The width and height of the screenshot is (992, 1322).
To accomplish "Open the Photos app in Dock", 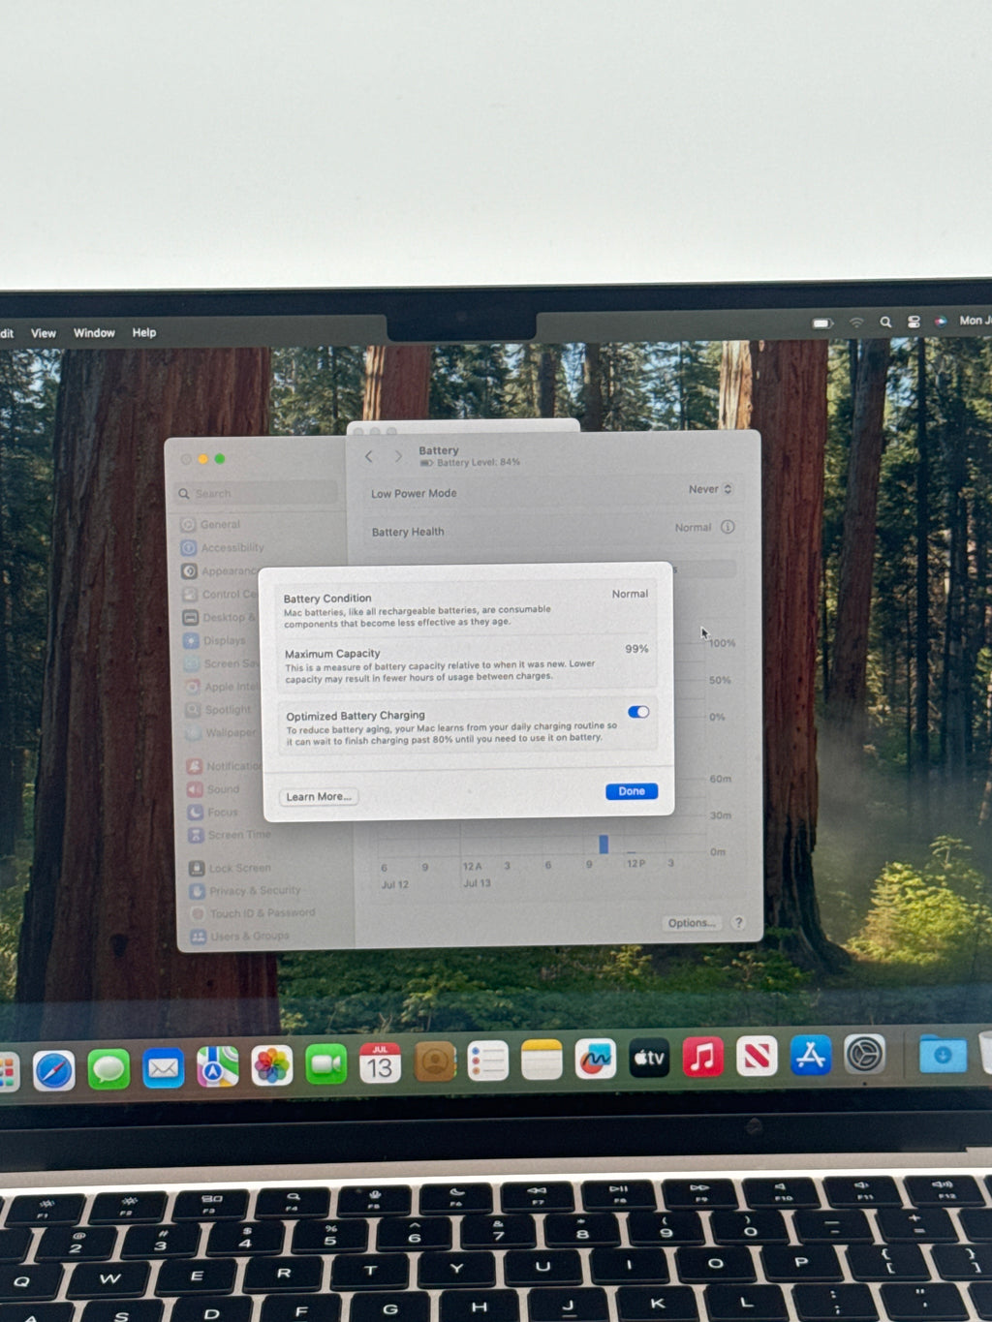I will 272,1066.
